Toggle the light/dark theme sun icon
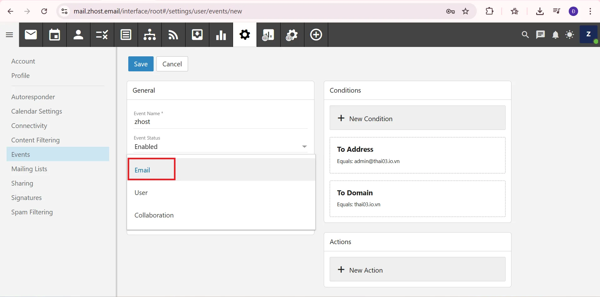 tap(570, 35)
